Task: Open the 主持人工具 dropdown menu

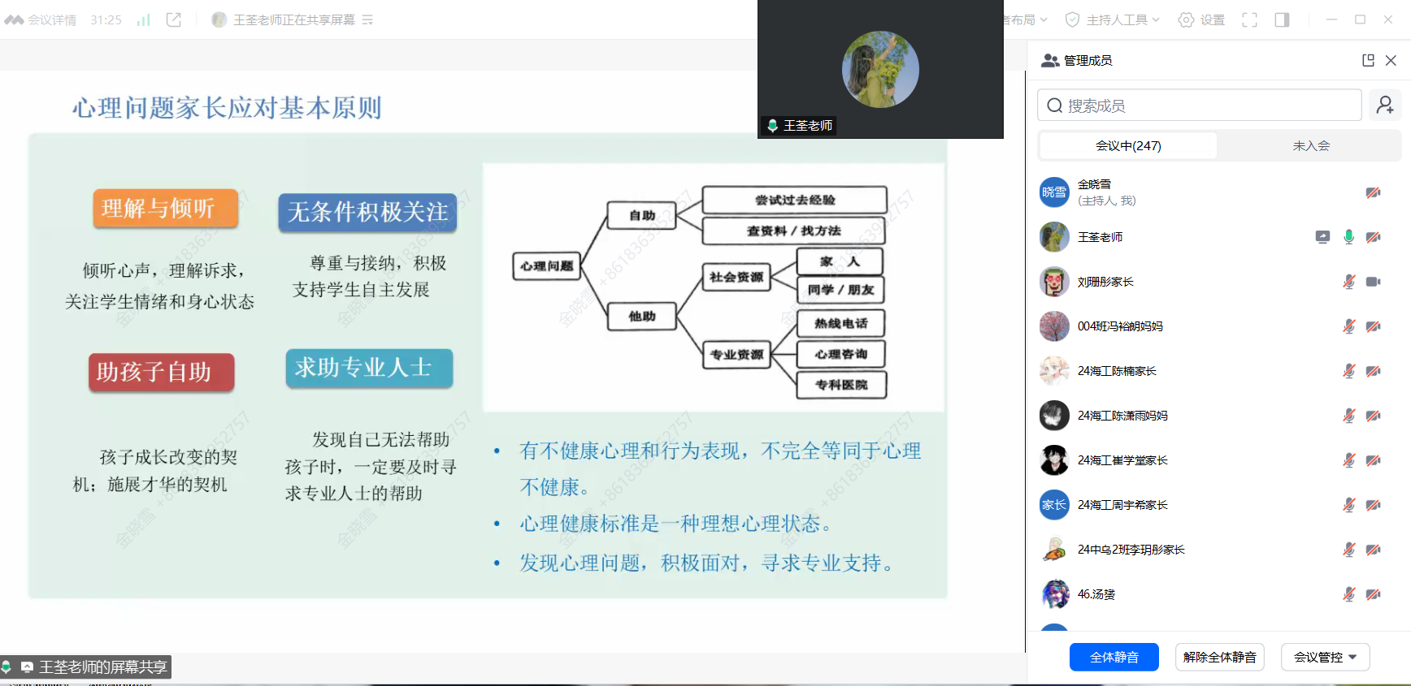Action: click(x=1113, y=19)
